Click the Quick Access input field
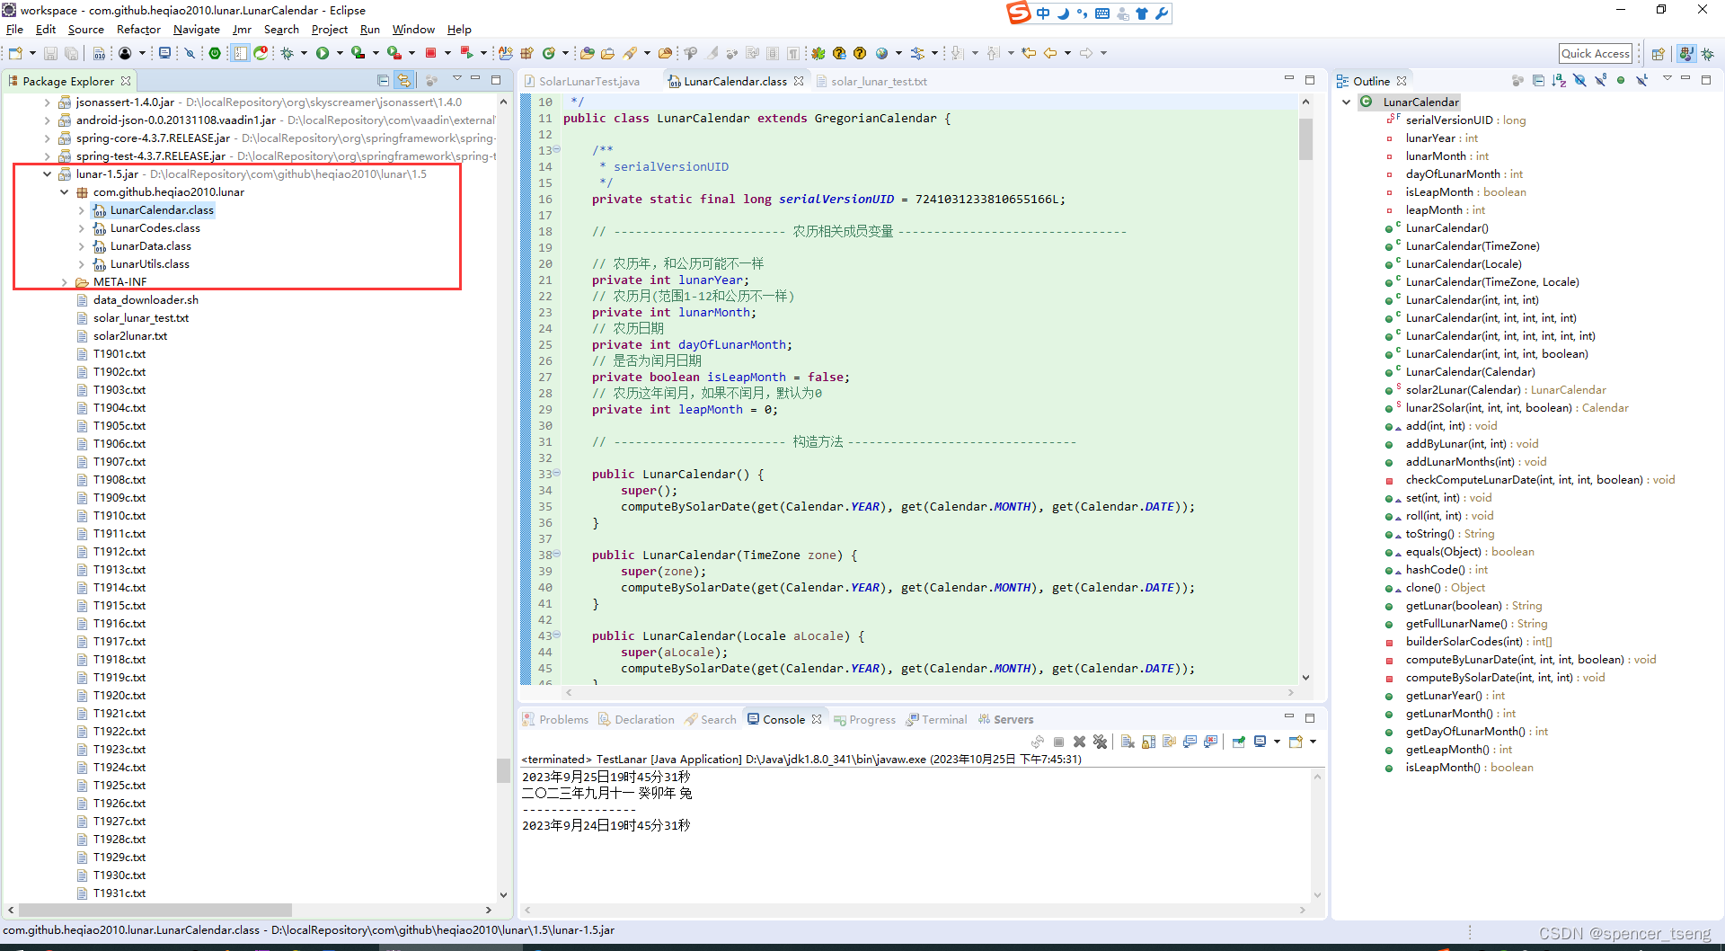Screen dimensions: 1725x951 [x=1596, y=53]
